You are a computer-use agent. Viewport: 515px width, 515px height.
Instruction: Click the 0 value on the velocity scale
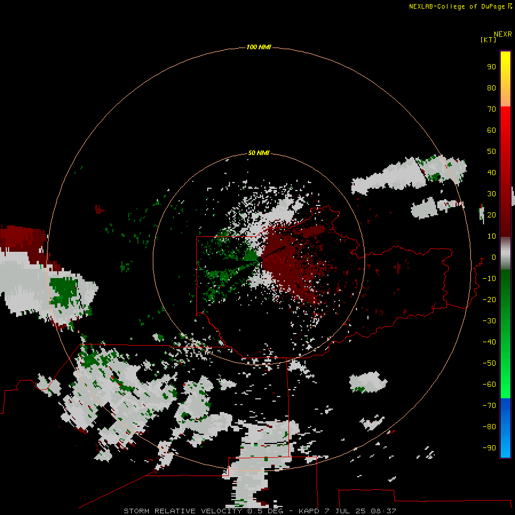(x=494, y=257)
